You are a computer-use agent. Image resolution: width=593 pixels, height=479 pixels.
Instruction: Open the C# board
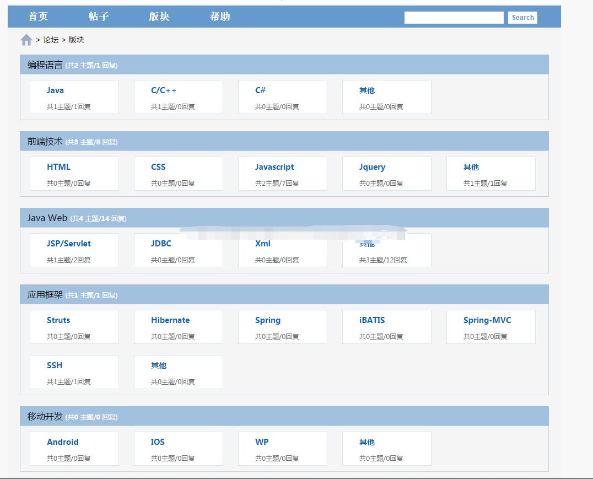coord(260,90)
